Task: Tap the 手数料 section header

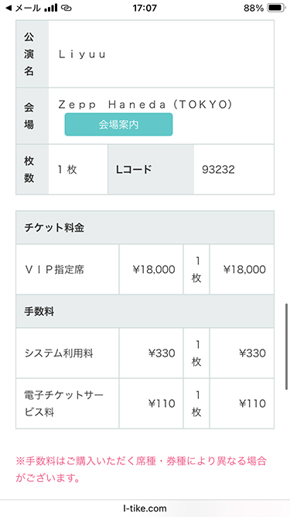Action: click(x=145, y=312)
